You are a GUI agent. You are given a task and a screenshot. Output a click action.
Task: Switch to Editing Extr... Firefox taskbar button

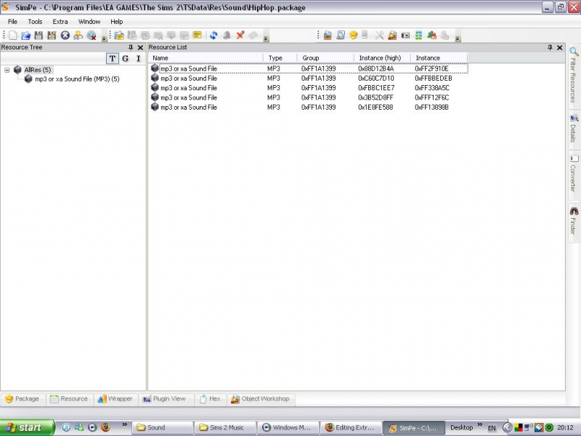coord(351,427)
